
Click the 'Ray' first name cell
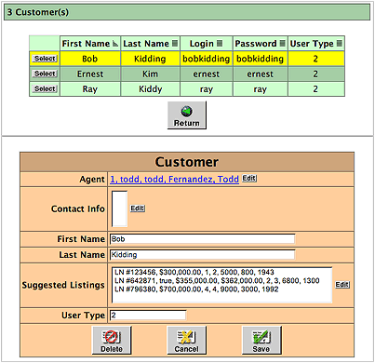click(90, 89)
